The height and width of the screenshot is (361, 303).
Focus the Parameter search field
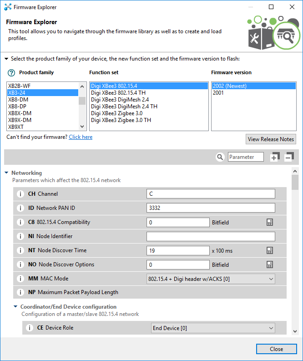pyautogui.click(x=246, y=157)
